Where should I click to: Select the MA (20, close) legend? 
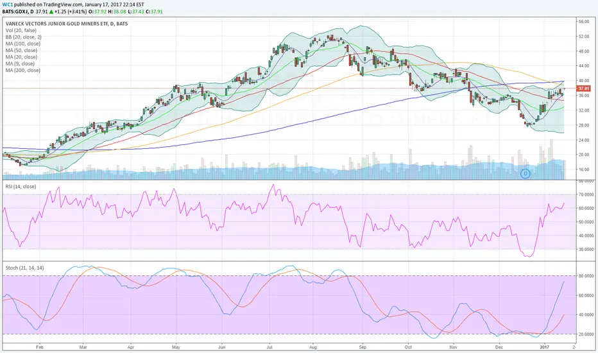click(x=21, y=57)
